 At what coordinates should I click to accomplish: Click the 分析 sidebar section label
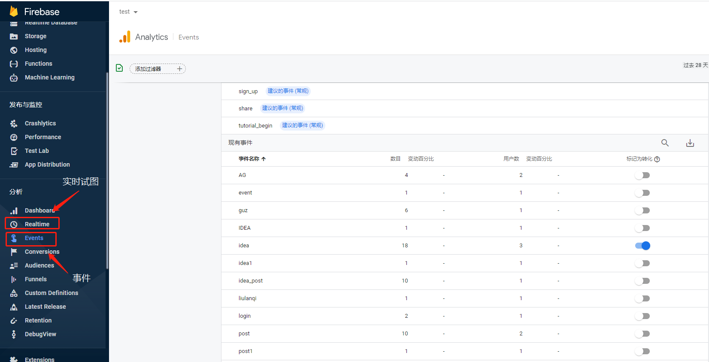point(16,192)
